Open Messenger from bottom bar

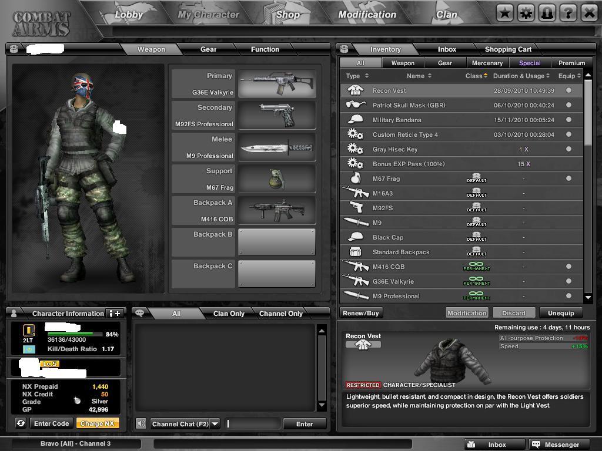click(559, 445)
